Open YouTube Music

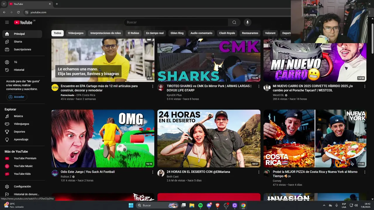[22, 166]
